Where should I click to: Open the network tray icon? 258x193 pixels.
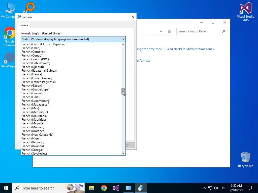point(210,188)
